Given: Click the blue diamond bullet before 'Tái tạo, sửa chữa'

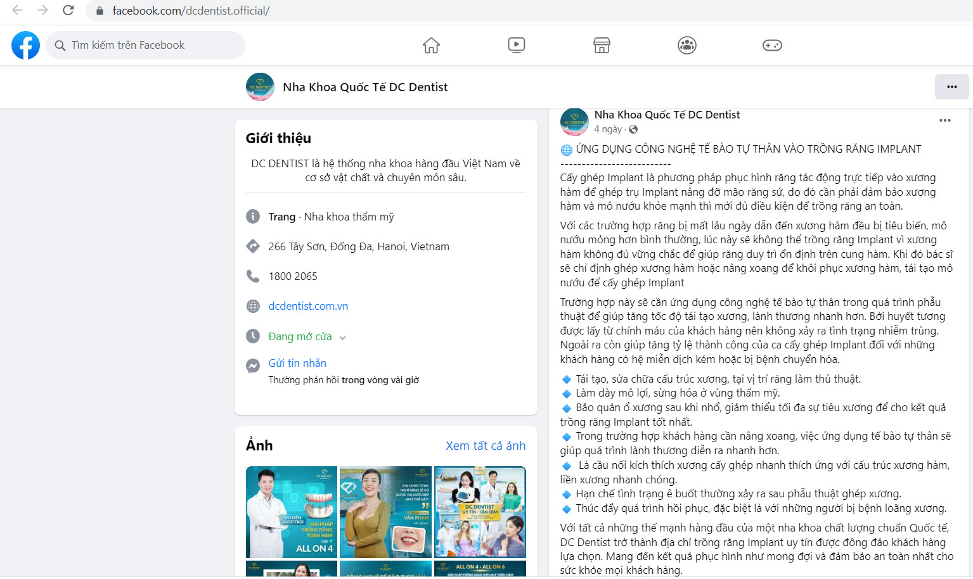Looking at the screenshot, I should point(567,379).
